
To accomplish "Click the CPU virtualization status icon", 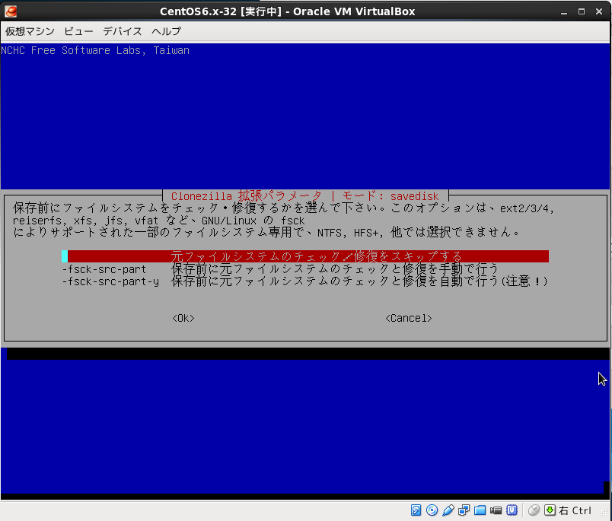I will 512,510.
